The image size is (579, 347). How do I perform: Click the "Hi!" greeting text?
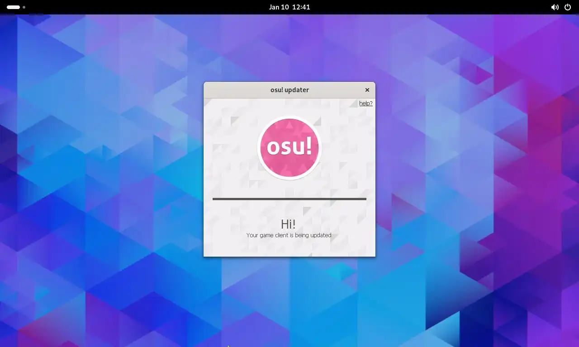click(288, 224)
